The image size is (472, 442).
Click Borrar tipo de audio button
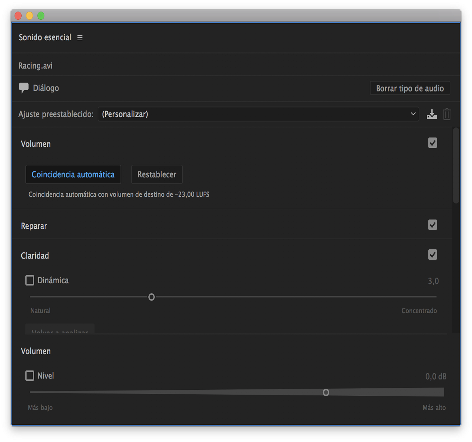click(x=410, y=88)
